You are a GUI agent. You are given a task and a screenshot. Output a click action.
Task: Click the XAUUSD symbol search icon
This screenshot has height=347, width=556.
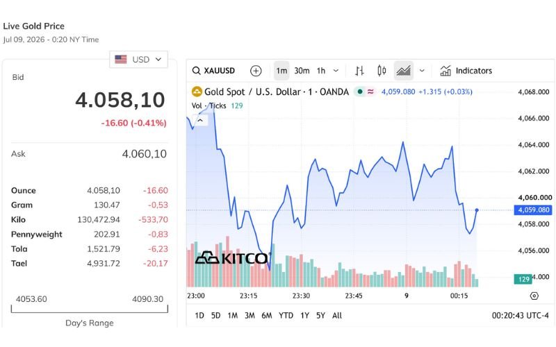[x=196, y=71]
